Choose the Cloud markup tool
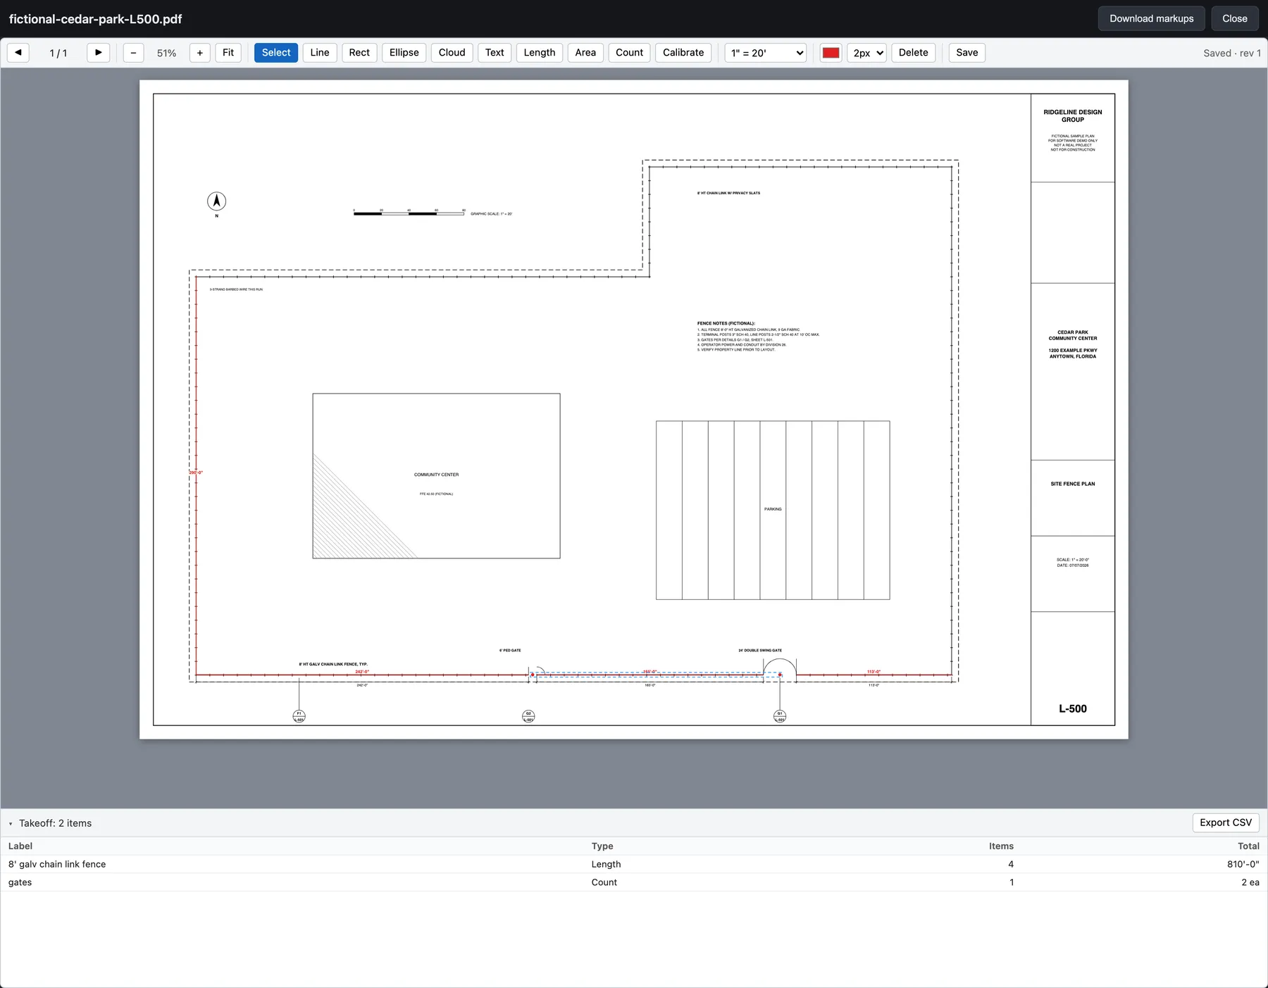This screenshot has height=988, width=1268. (x=452, y=53)
